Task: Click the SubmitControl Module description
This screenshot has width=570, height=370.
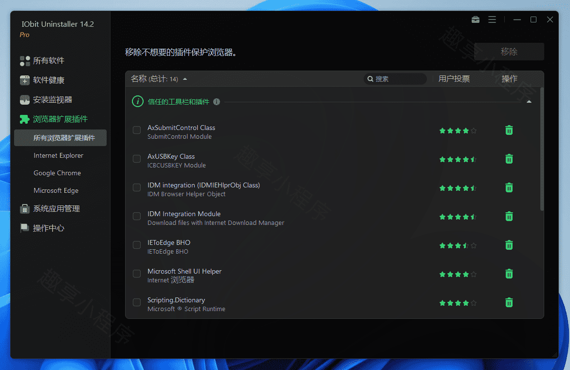Action: [x=179, y=137]
